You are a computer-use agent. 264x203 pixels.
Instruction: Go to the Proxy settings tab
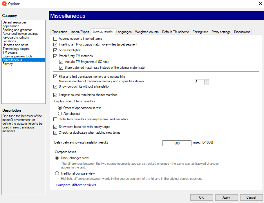tap(221, 32)
